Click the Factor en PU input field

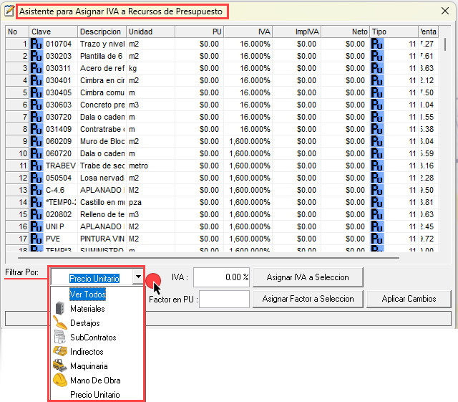pos(224,299)
